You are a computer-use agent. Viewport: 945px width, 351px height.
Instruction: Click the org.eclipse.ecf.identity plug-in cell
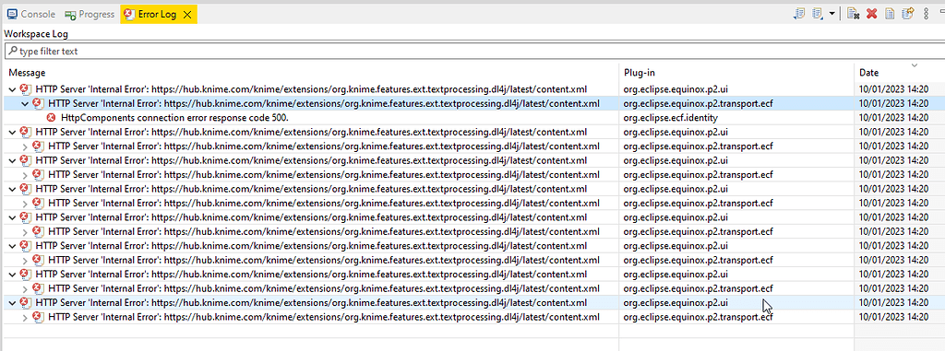[x=670, y=117]
